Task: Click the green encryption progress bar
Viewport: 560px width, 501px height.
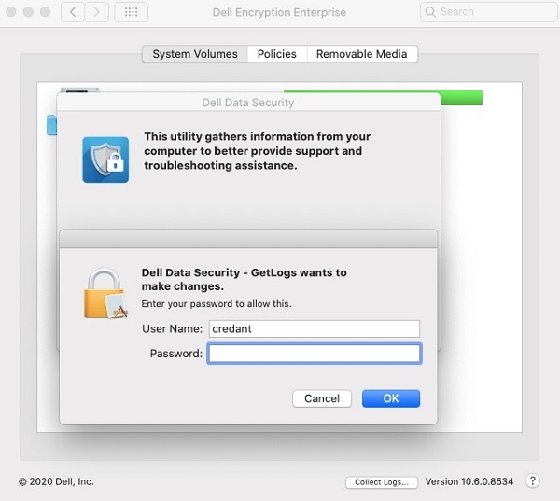Action: click(461, 98)
